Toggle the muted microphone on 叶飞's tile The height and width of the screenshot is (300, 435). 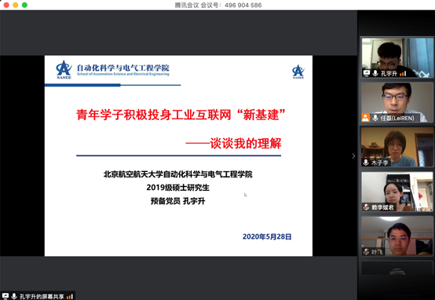(366, 251)
